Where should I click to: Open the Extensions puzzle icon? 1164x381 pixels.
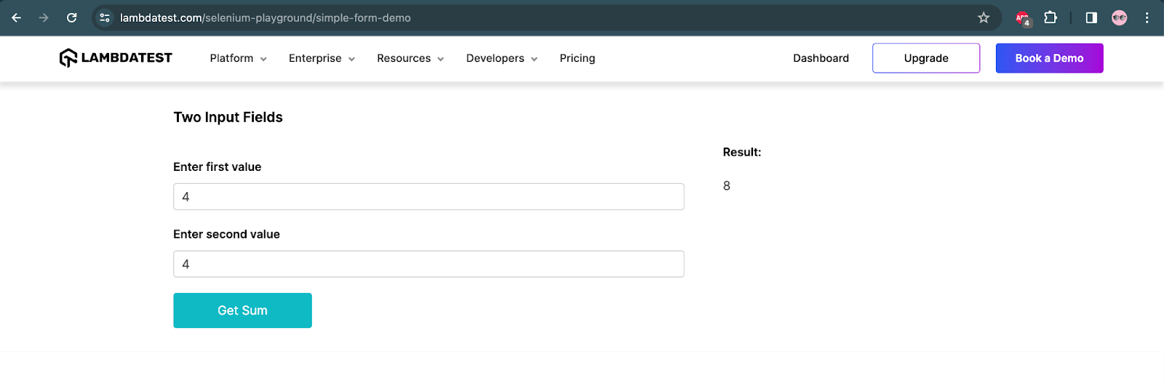[1051, 17]
